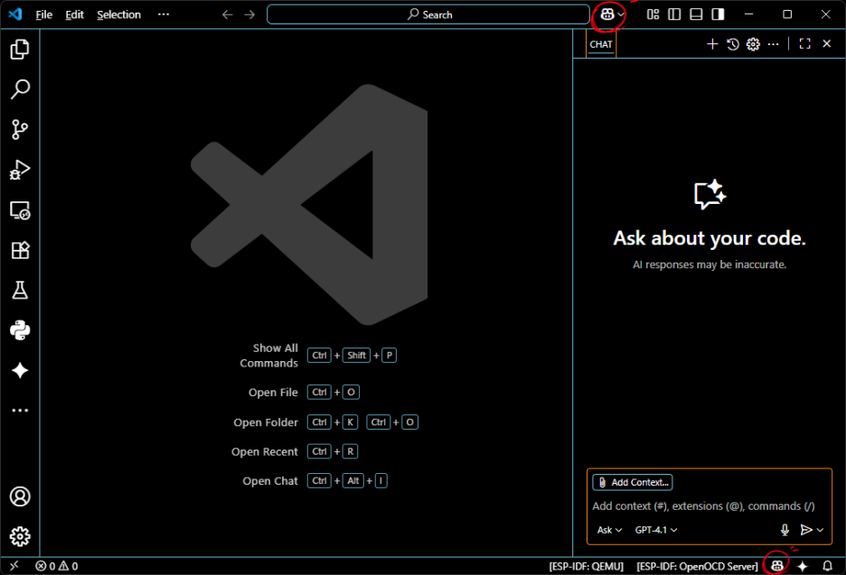
Task: Toggle Secondary Side Bar visibility
Action: tap(718, 14)
